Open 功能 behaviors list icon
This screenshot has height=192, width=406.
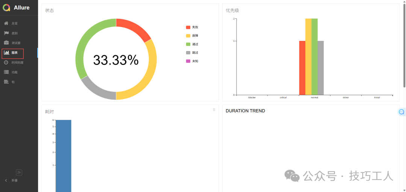(x=6, y=72)
